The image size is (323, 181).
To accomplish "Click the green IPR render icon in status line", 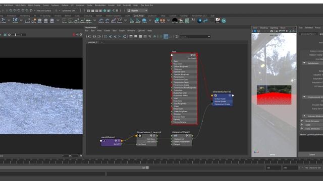I will tap(105, 11).
